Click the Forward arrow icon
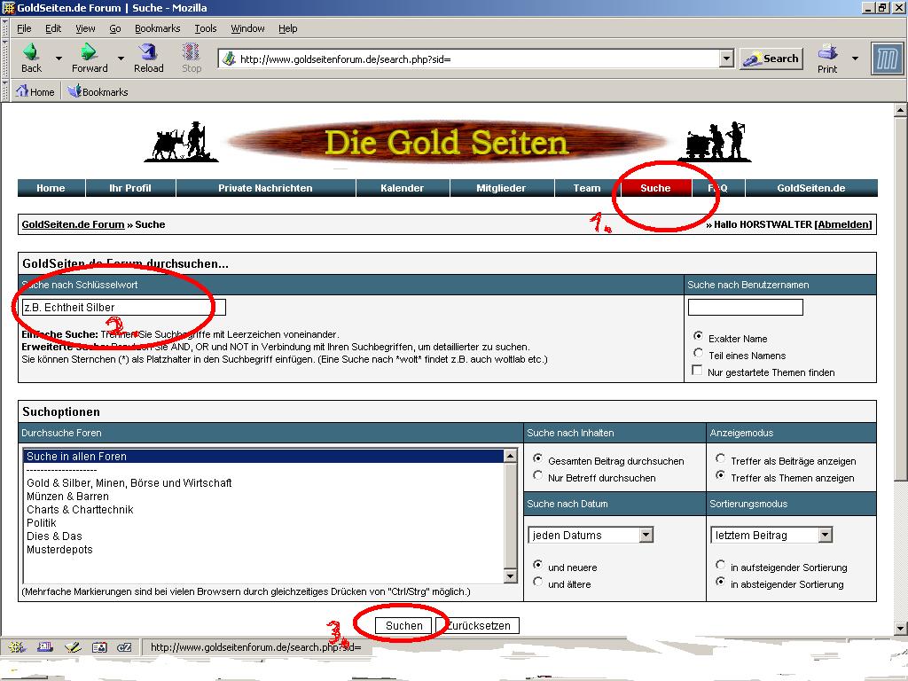 [x=89, y=51]
